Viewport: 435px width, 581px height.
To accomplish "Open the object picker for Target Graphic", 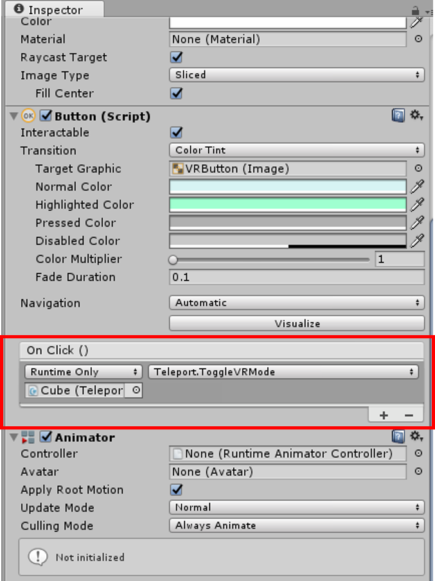I will point(418,169).
